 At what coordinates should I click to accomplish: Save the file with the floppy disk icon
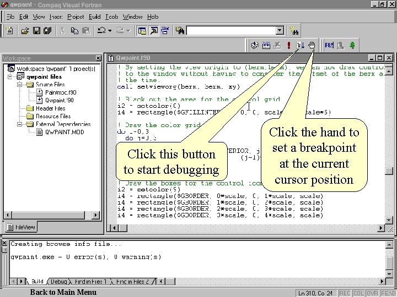[36, 31]
